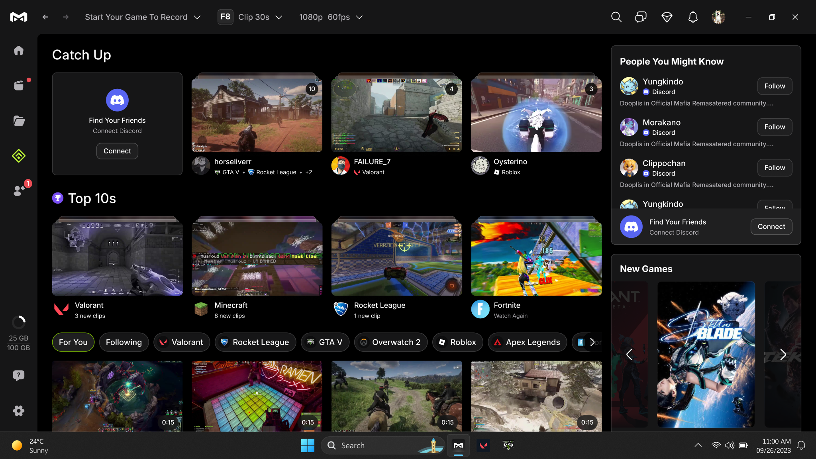Filter clips by GTA V tab
Image resolution: width=816 pixels, height=459 pixels.
[325, 342]
